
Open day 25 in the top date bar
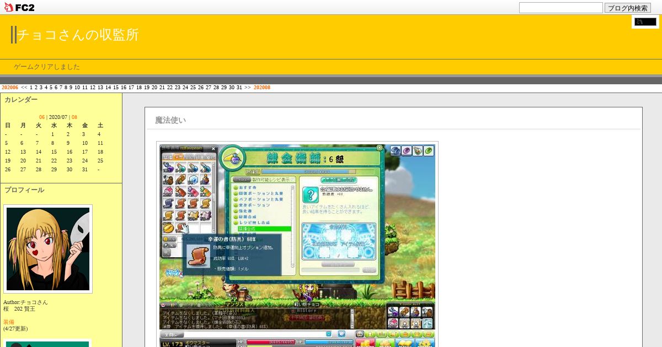tap(193, 88)
